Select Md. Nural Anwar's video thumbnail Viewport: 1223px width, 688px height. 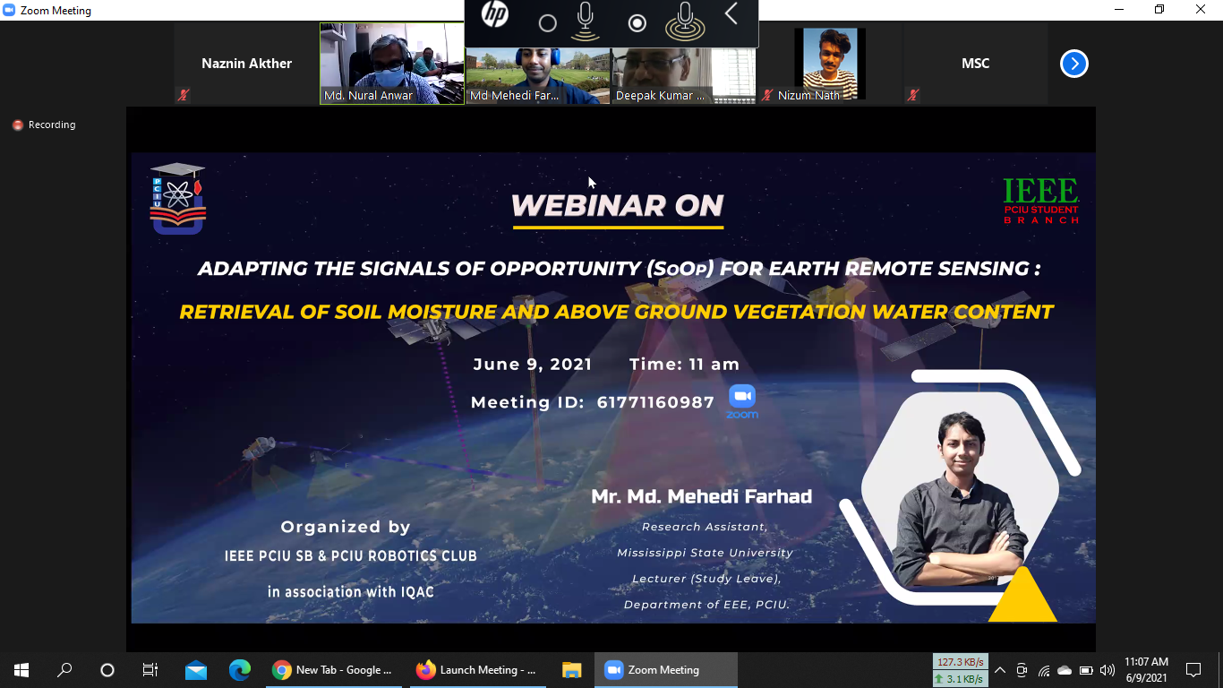392,64
